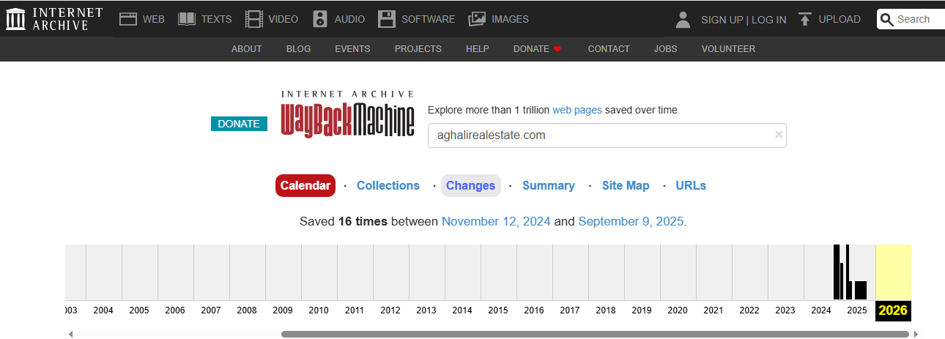Select year 2025 on the timeline

pos(857,310)
